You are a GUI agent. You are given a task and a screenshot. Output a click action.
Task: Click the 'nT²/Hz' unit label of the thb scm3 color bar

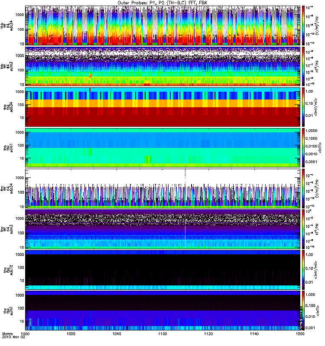318,66
